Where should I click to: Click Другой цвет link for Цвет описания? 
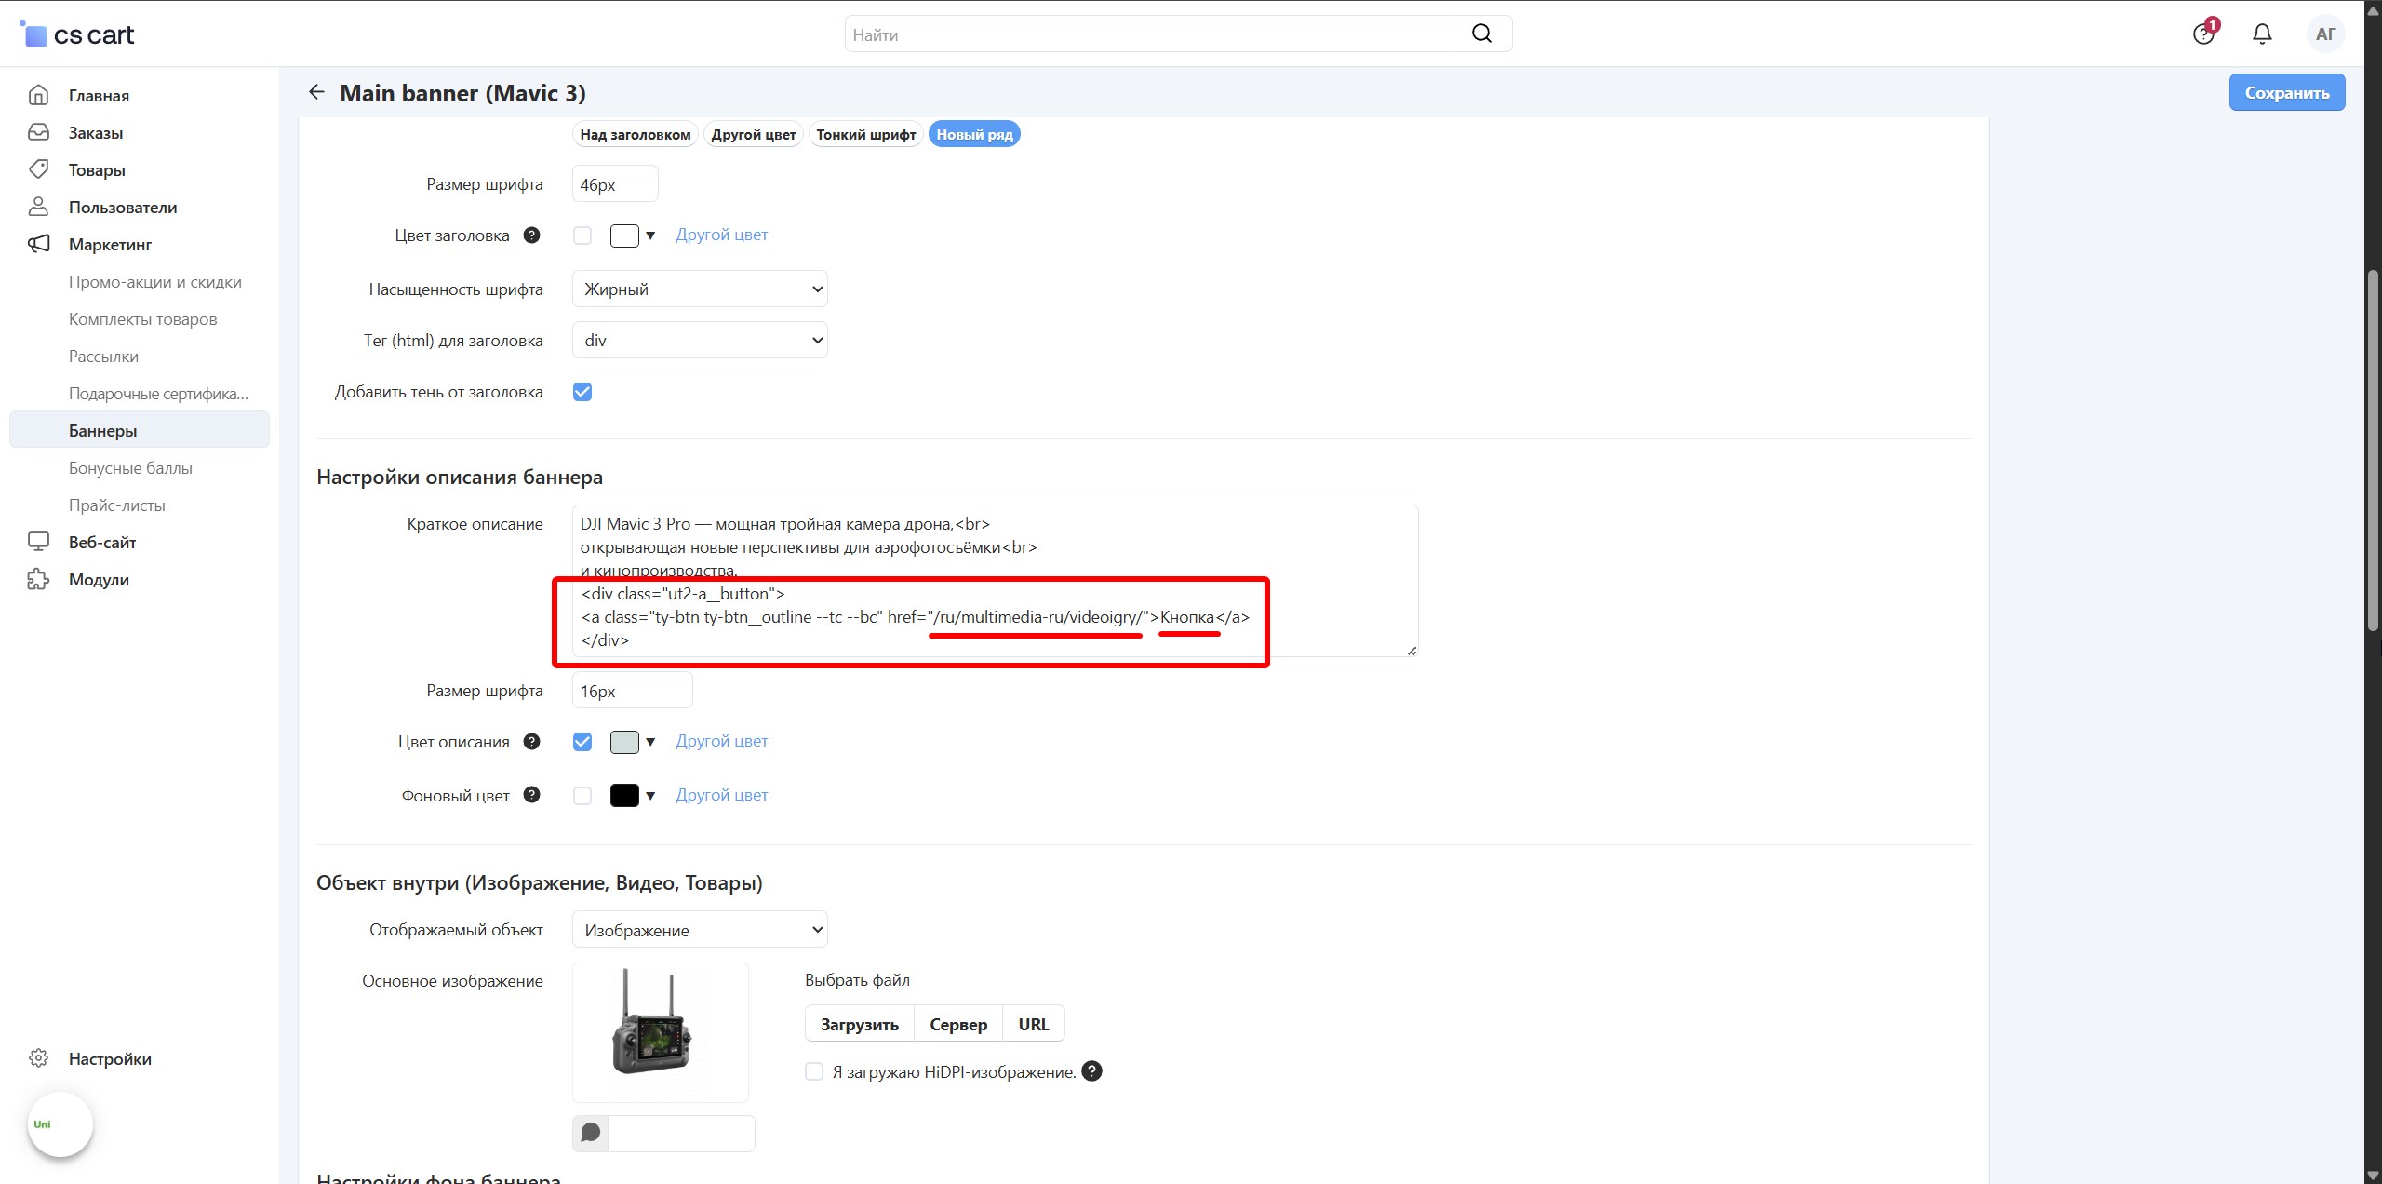(x=721, y=741)
